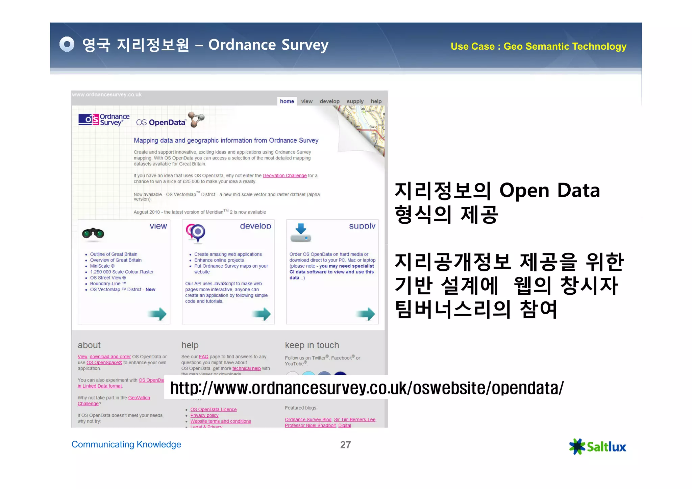Click the www.ordnancesurvey.co.uk site address text

(107, 95)
